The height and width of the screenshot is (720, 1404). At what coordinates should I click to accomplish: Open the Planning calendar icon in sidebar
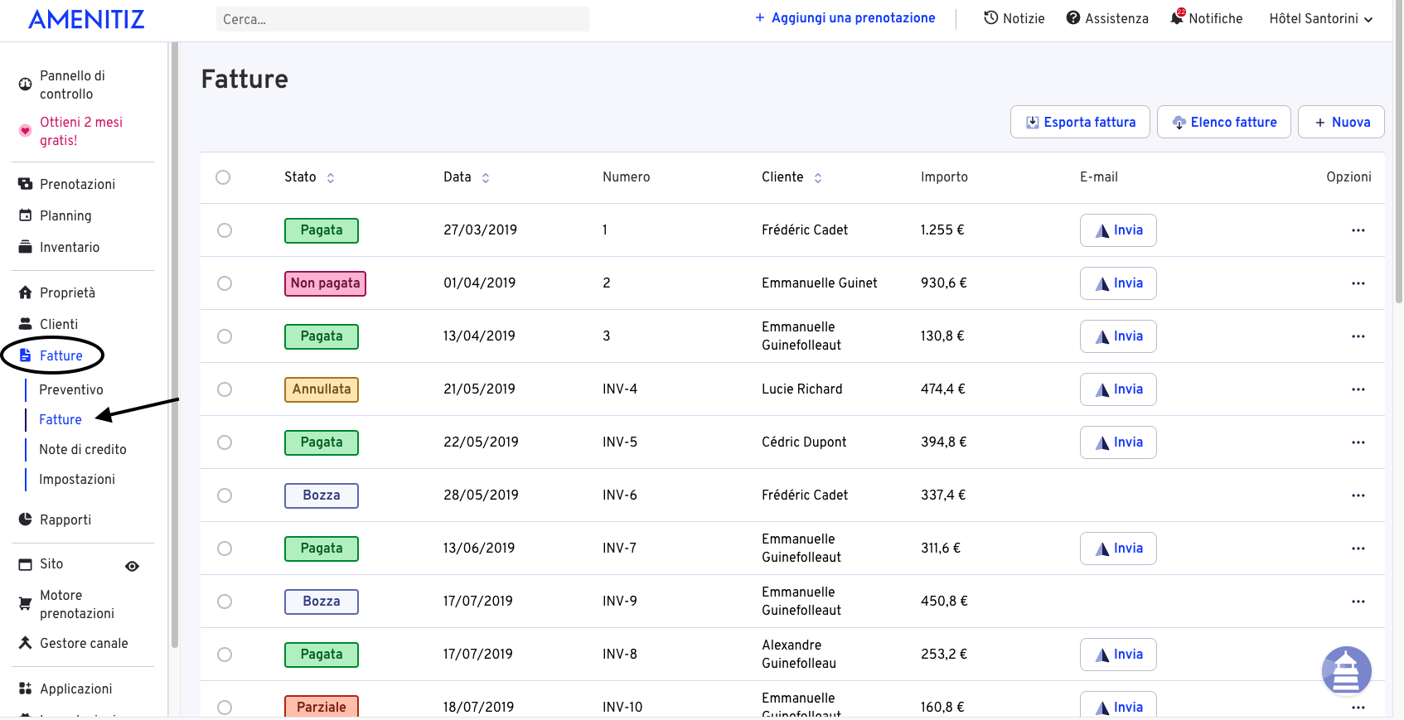pos(26,215)
